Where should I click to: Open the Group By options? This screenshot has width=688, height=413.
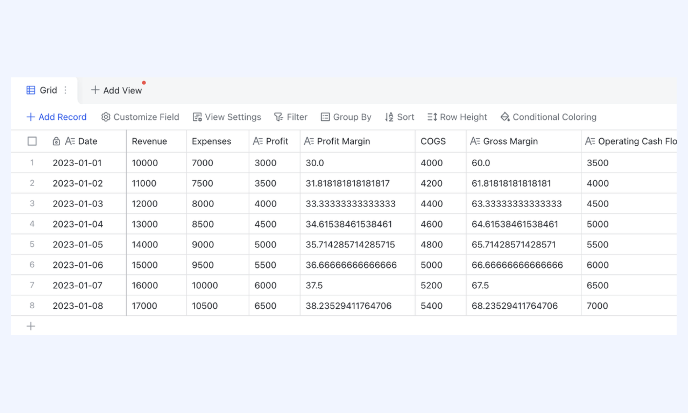[346, 117]
